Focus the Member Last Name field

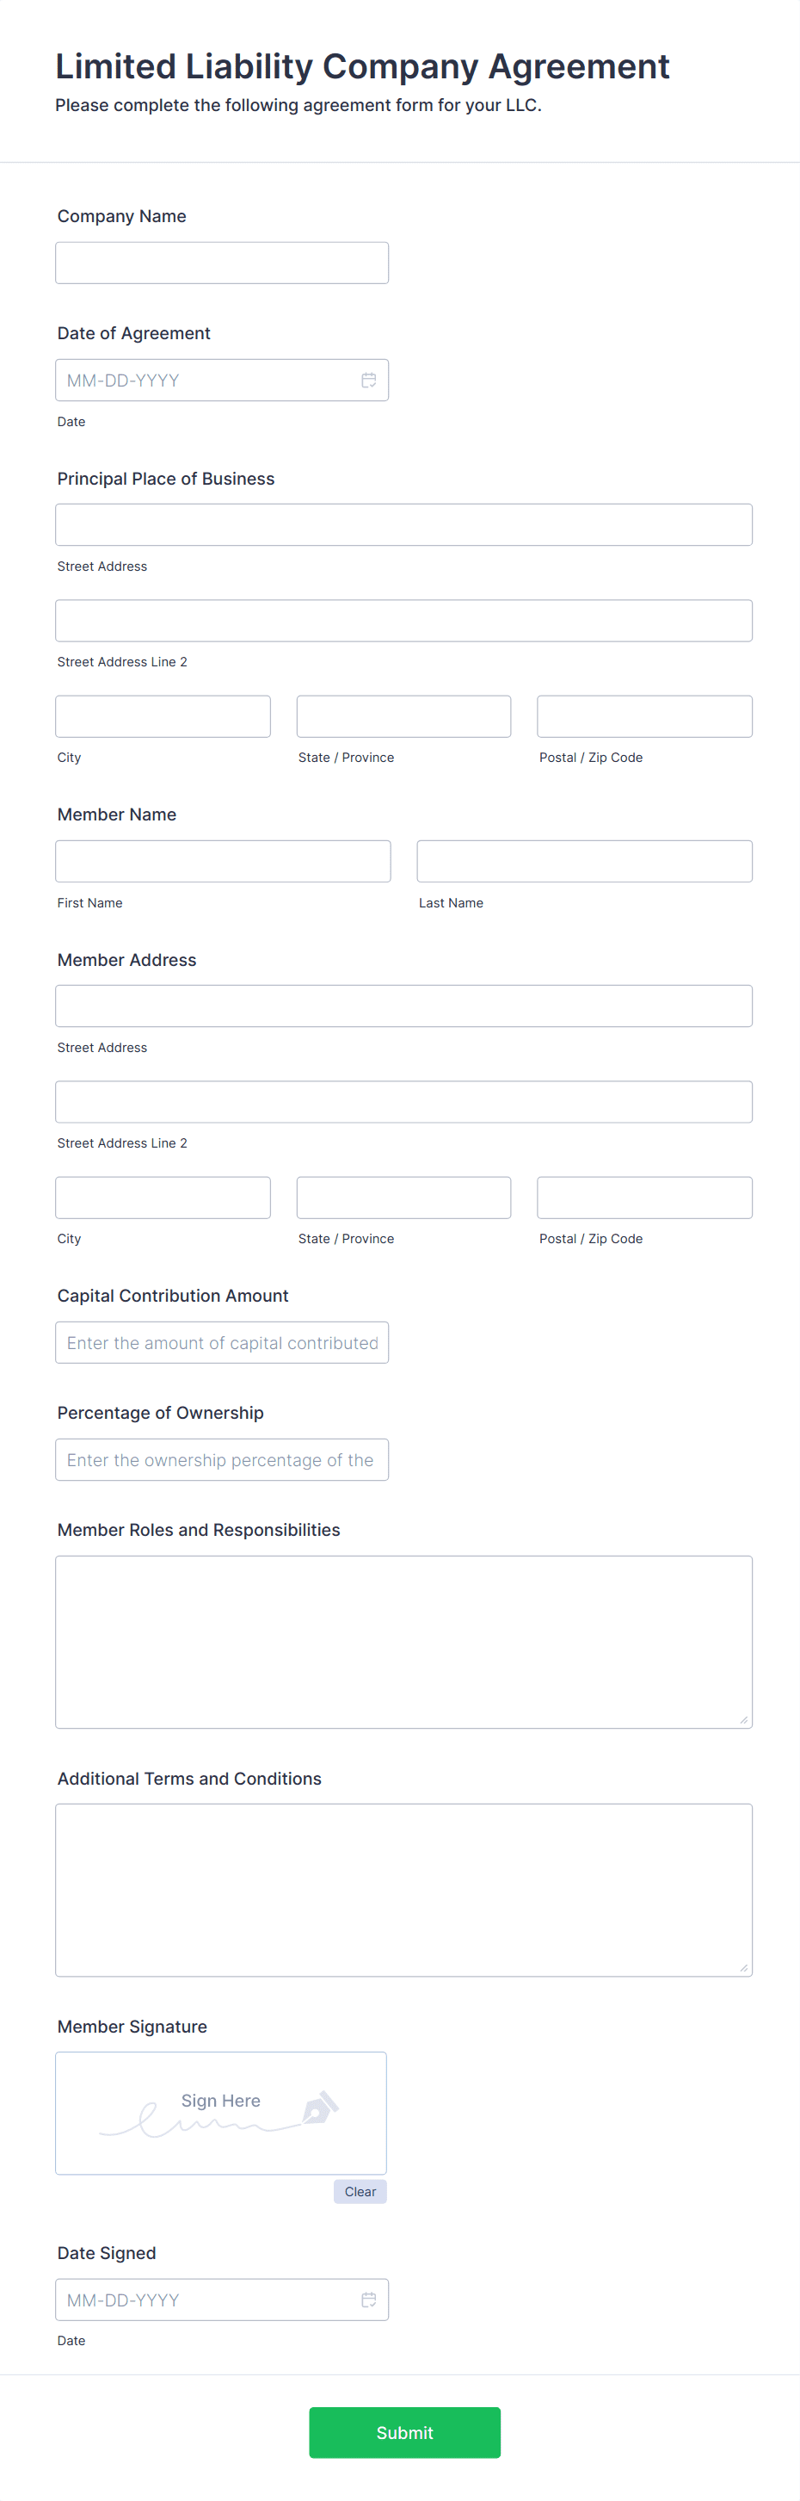(x=584, y=861)
